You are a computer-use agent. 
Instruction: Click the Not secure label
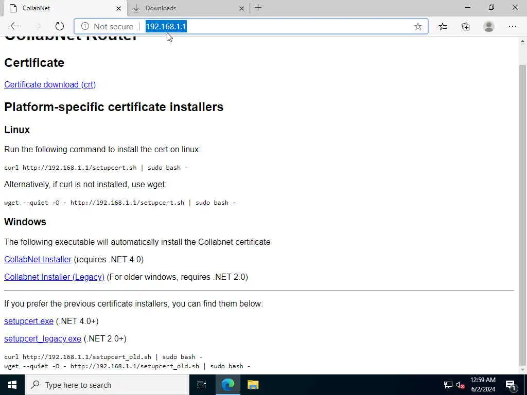click(x=113, y=27)
